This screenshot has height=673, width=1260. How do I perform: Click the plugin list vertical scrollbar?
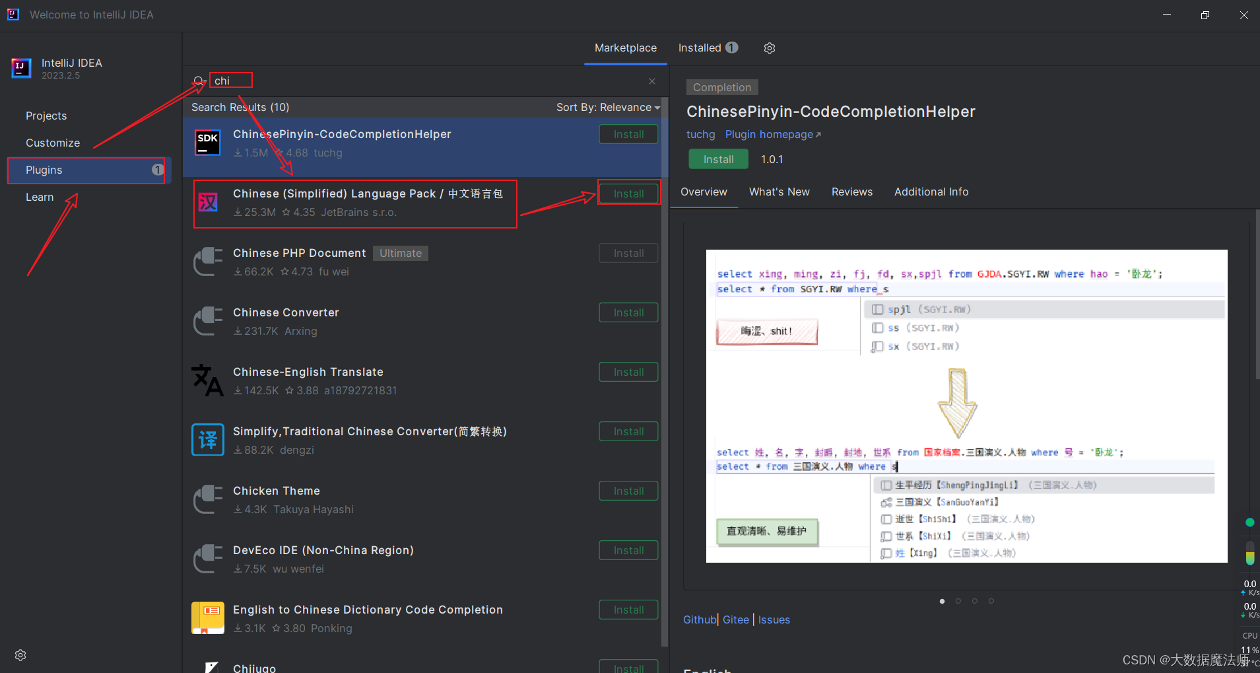click(x=665, y=372)
